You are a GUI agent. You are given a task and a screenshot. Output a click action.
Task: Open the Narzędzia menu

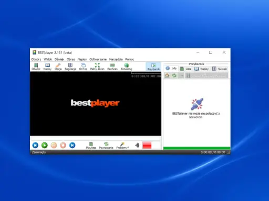pos(116,59)
